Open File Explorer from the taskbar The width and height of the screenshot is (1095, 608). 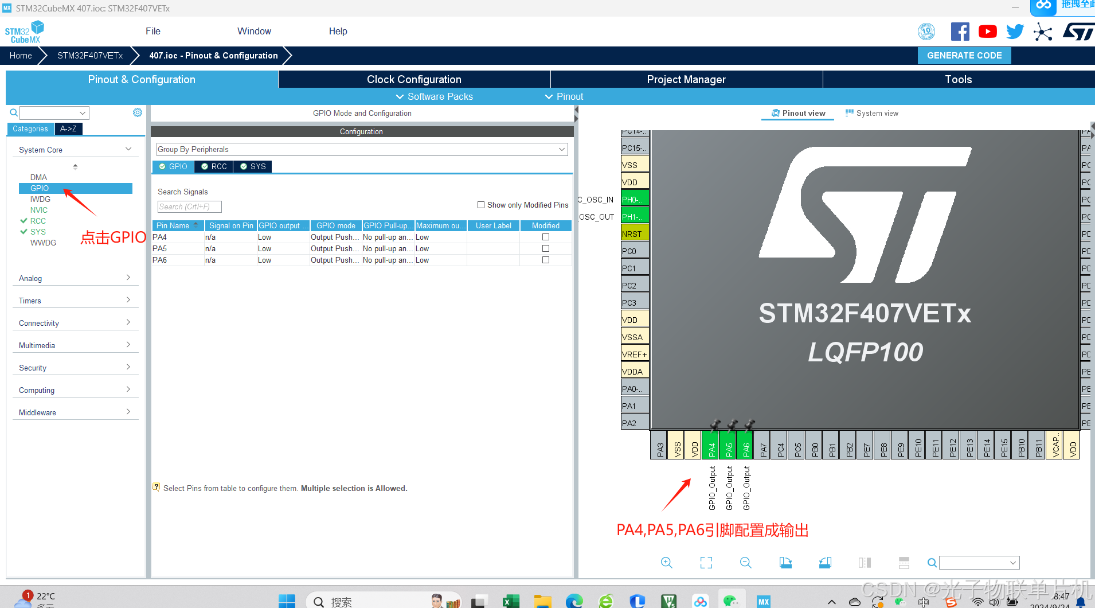coord(542,601)
